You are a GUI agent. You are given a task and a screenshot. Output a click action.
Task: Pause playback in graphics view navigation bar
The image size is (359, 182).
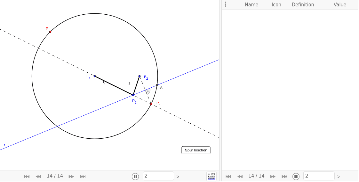135,176
